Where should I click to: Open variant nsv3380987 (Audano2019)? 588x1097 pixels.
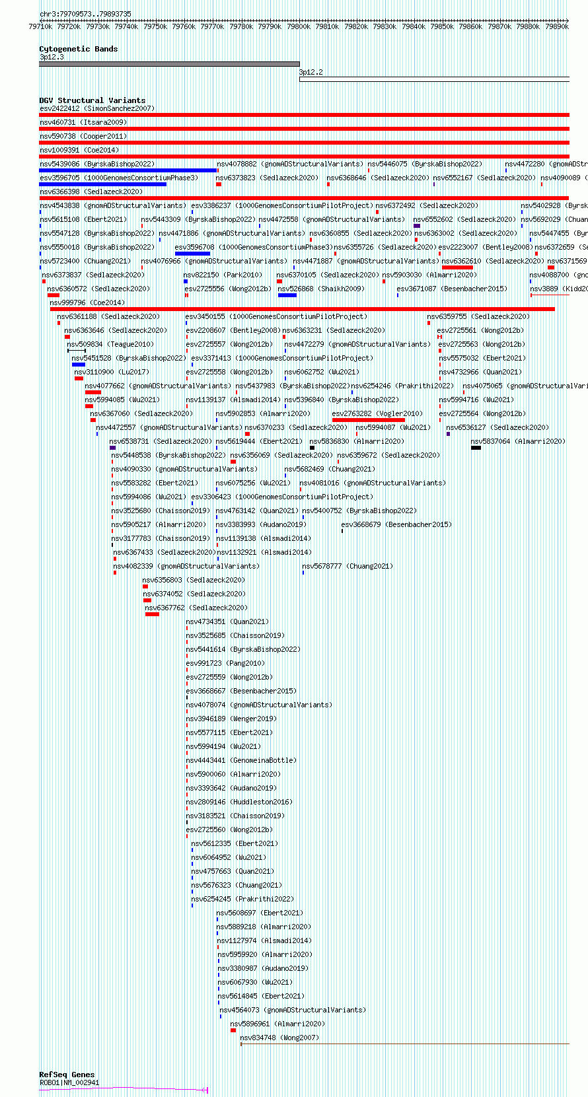(263, 968)
